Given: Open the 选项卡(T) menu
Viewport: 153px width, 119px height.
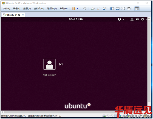Looking at the screenshot, I should [x=52, y=9].
